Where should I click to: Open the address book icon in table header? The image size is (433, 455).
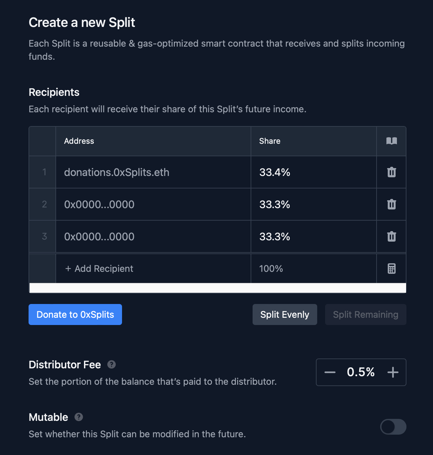click(x=391, y=141)
